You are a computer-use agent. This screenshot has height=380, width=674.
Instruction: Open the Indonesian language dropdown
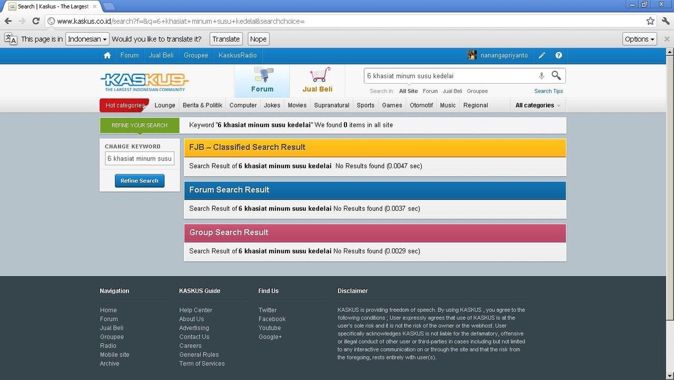(87, 39)
